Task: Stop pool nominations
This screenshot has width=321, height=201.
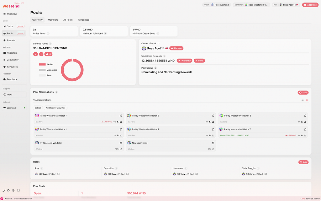Action: [303, 93]
